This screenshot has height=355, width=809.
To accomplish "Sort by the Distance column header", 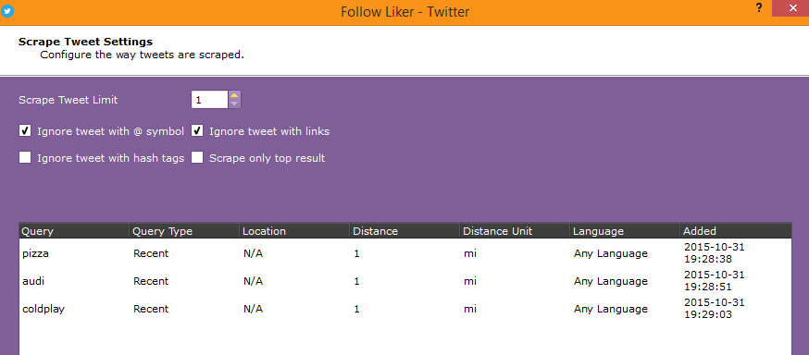I will (404, 231).
